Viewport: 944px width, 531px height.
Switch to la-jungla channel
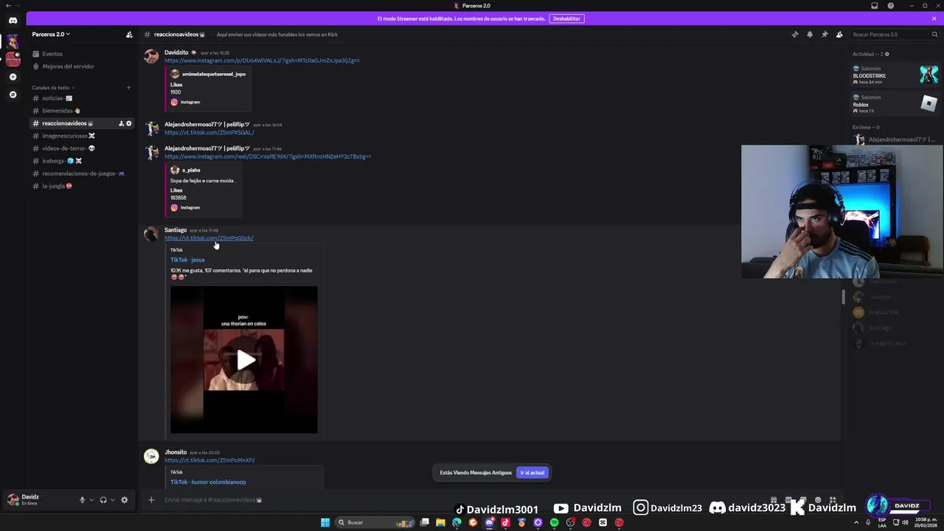pos(81,186)
